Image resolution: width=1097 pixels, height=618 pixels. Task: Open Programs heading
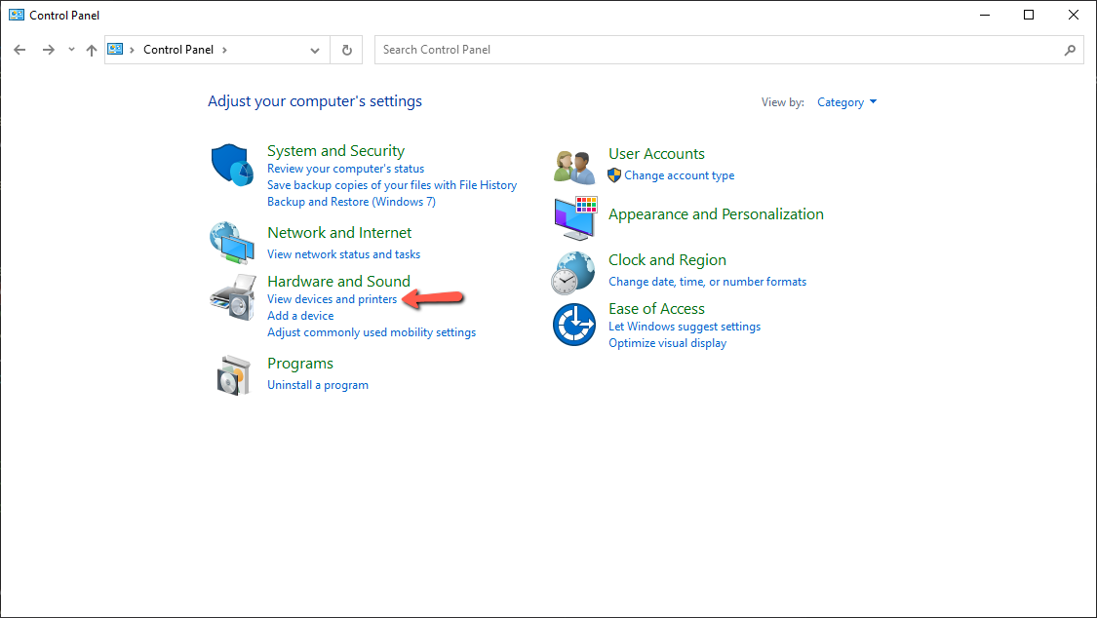click(300, 364)
